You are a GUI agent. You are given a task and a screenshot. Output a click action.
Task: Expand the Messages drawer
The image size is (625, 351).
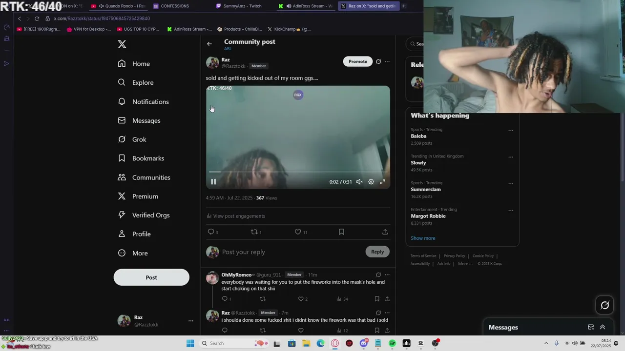pos(603,327)
